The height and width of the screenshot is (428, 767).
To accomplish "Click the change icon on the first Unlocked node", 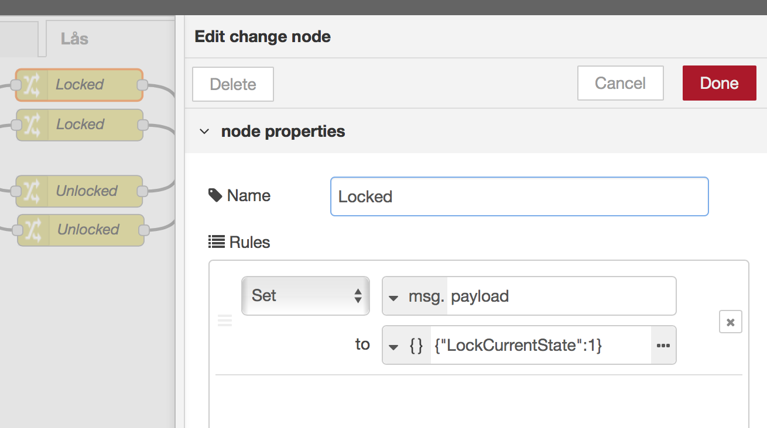I will 32,191.
